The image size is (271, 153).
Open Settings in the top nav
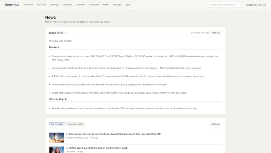(117, 5)
